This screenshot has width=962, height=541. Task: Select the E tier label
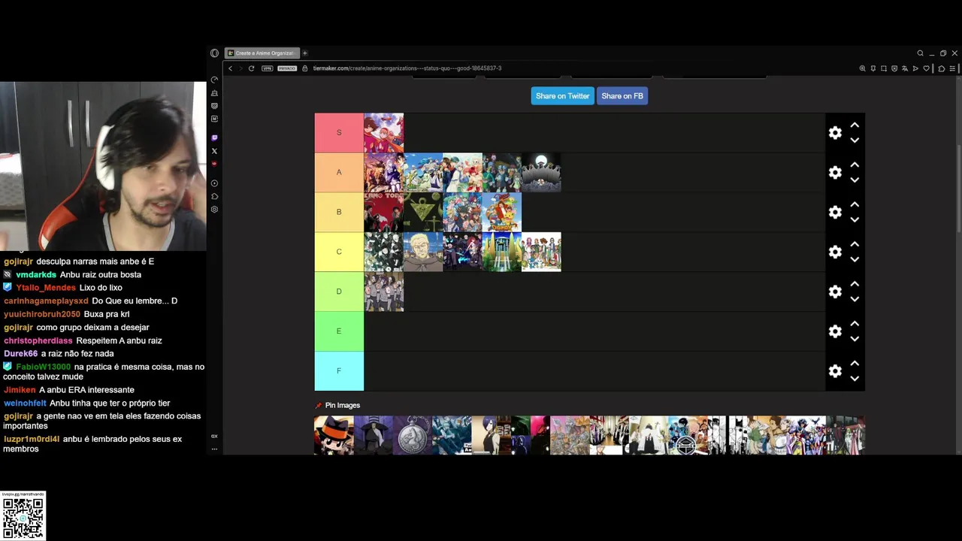[339, 331]
